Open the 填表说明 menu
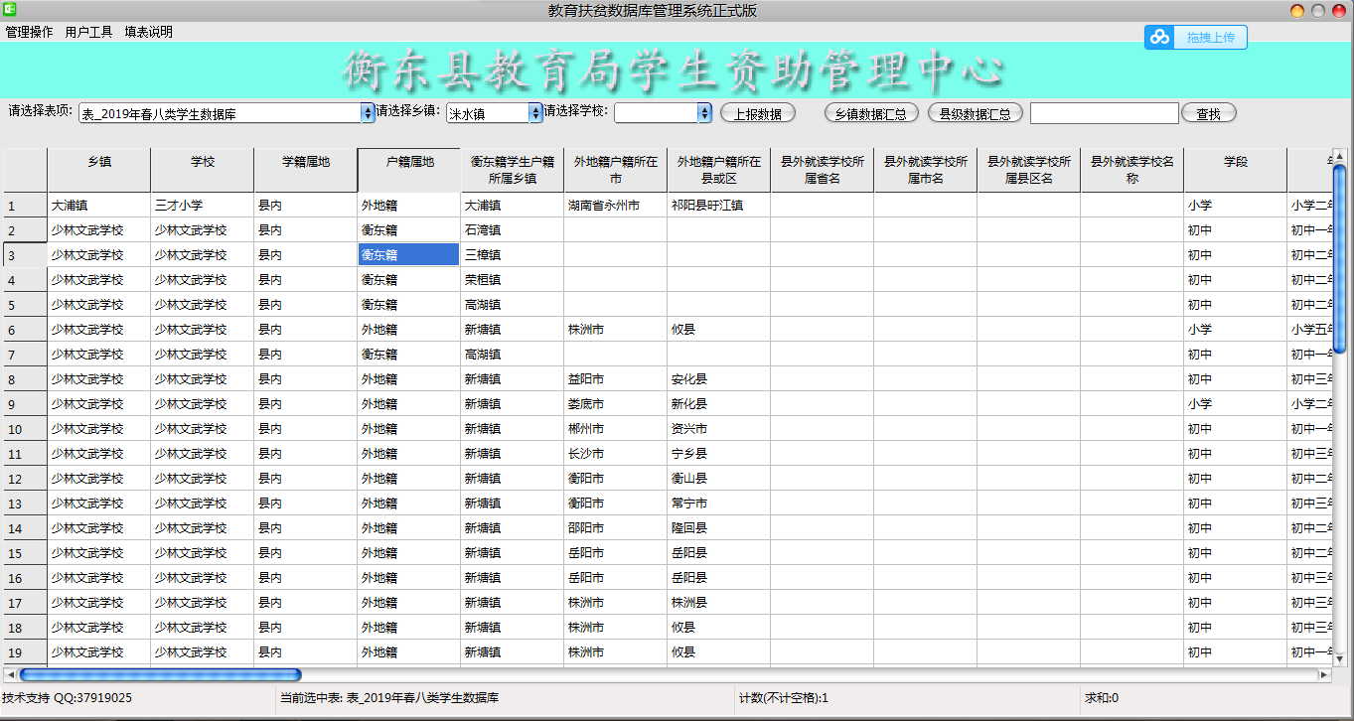This screenshot has width=1354, height=721. 149,32
